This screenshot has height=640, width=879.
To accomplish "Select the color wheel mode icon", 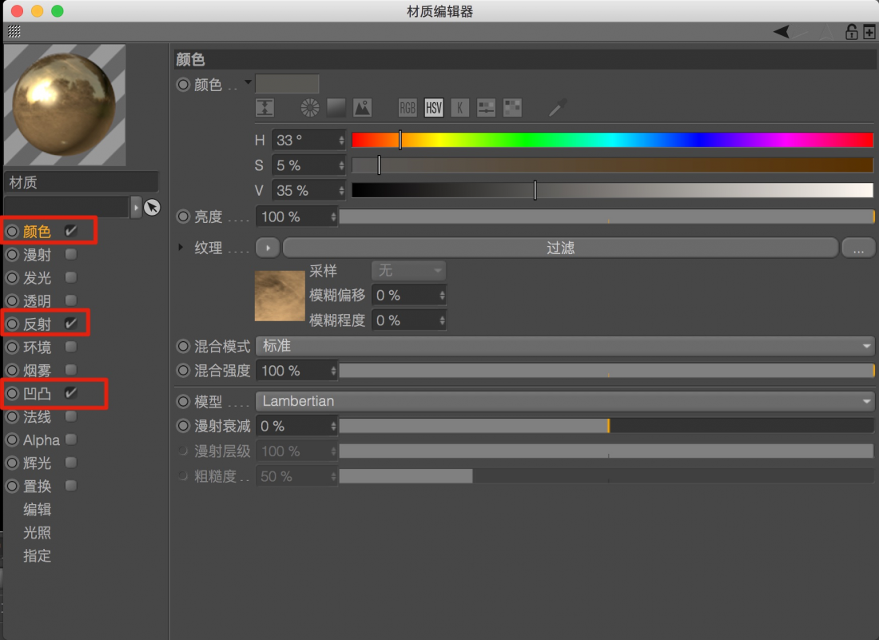I will pos(310,108).
